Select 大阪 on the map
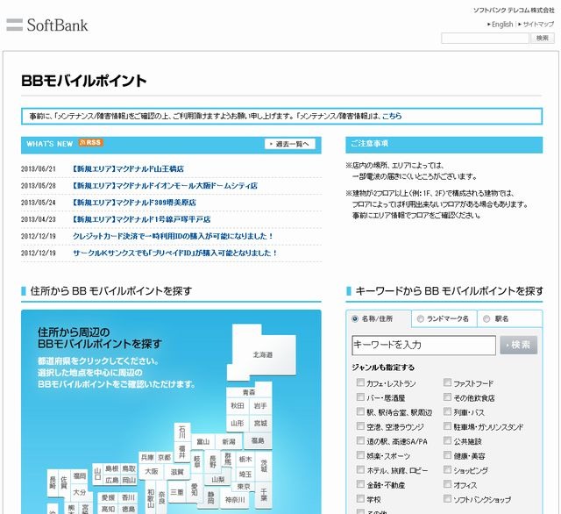 151,471
